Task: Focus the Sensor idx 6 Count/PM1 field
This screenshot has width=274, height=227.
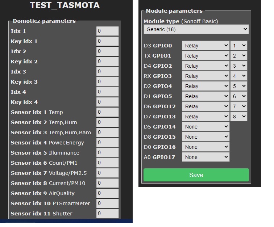Action: pos(107,163)
